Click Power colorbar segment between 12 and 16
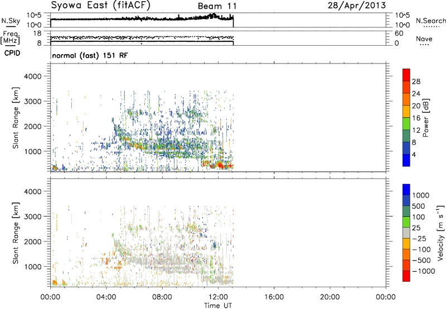446x309 pixels. point(406,123)
